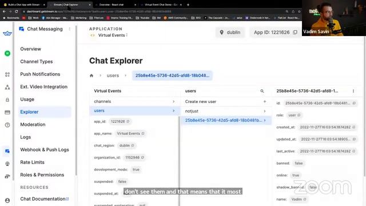Viewport: 366px width, 206px height.
Task: Go to Push Notifications
Action: [x=40, y=74]
